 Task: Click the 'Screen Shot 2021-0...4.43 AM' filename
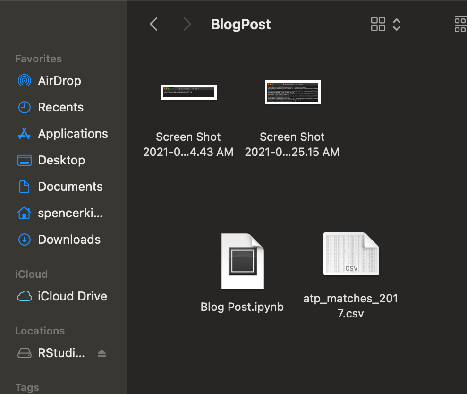(x=188, y=145)
